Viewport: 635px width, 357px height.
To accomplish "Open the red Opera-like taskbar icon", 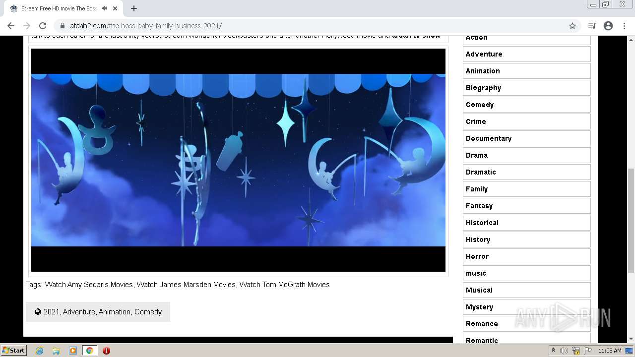I will (x=106, y=351).
